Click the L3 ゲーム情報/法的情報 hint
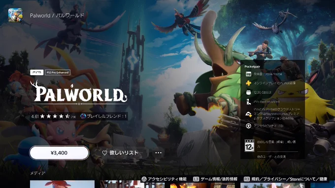Screen dimensions: 335x188 click(x=215, y=179)
